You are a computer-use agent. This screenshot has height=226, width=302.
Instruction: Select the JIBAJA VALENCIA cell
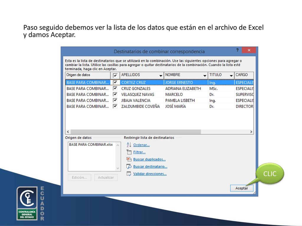142,100
